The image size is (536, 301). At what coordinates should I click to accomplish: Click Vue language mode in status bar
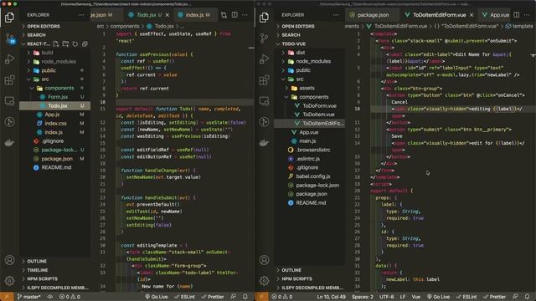pyautogui.click(x=416, y=297)
